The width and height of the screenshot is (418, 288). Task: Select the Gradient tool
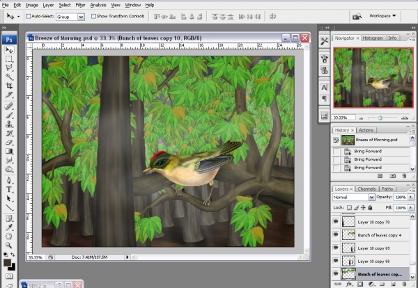(x=9, y=151)
